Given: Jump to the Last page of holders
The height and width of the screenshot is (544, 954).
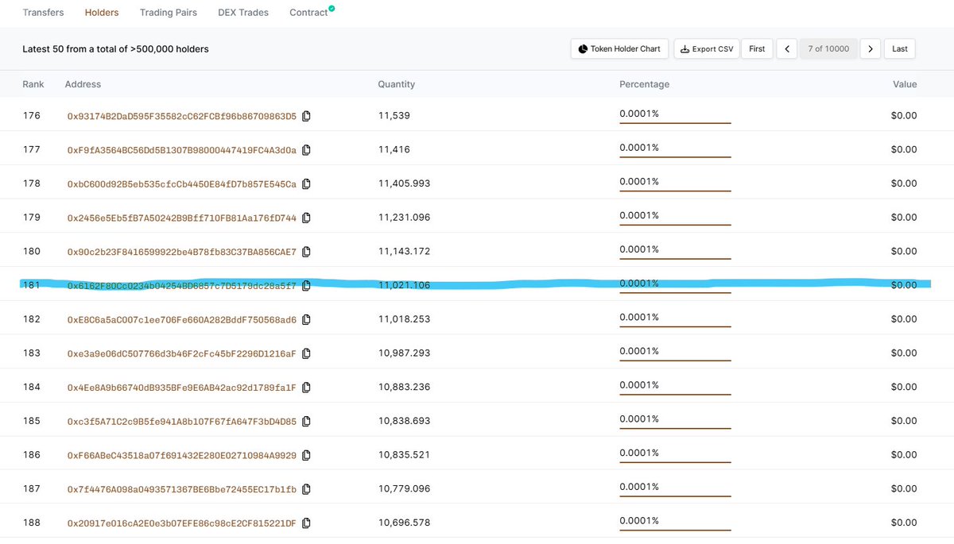Looking at the screenshot, I should tap(899, 48).
